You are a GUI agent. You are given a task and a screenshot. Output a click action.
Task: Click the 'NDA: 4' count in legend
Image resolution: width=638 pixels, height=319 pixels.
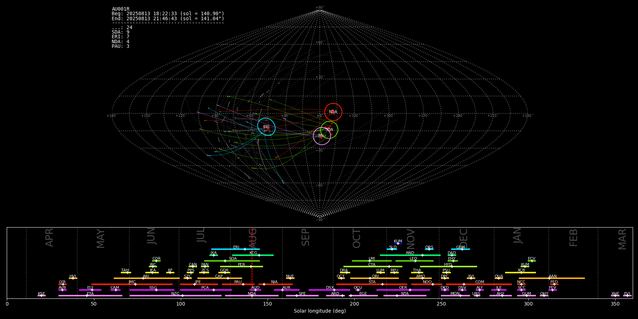(121, 42)
